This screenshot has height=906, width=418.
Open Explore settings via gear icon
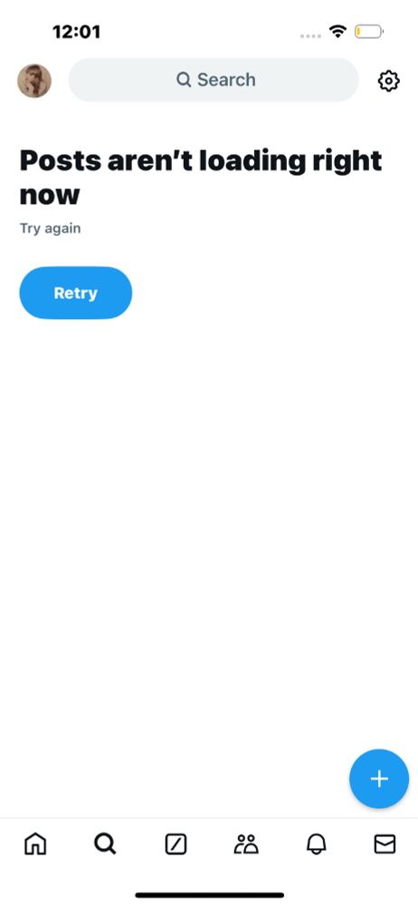click(388, 81)
